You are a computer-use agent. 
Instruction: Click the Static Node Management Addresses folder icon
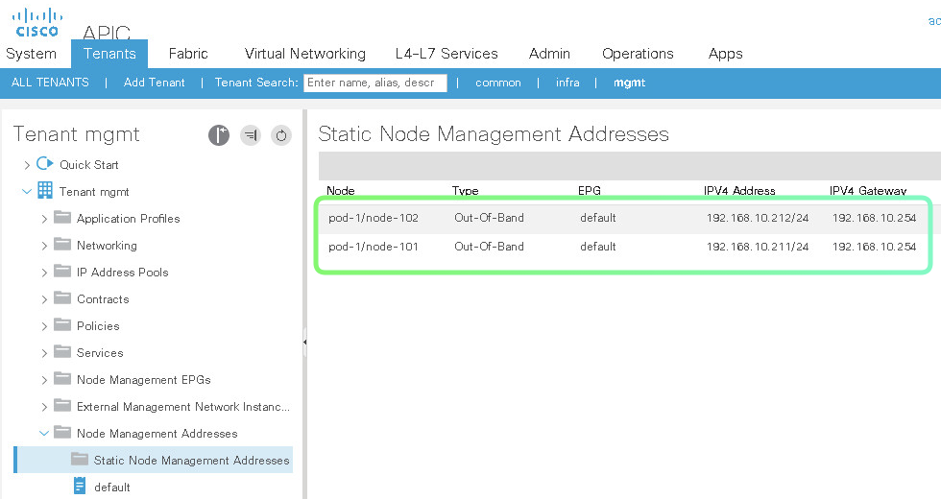point(80,460)
